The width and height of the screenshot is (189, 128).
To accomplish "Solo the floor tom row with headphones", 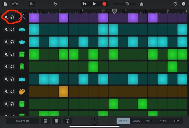I will point(12,67).
